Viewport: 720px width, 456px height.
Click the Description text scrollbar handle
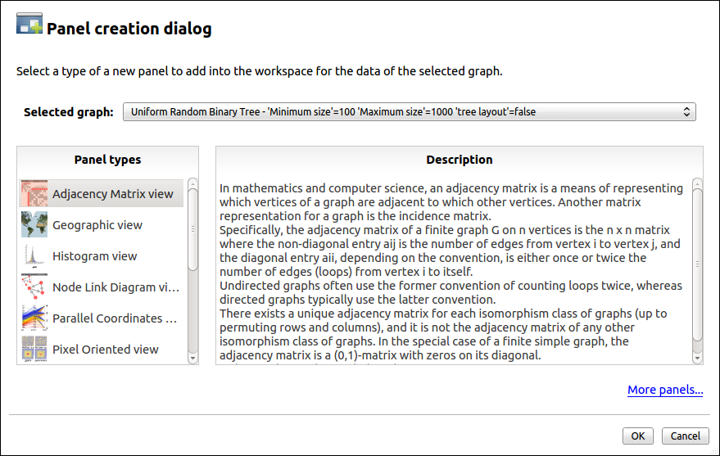tap(697, 264)
